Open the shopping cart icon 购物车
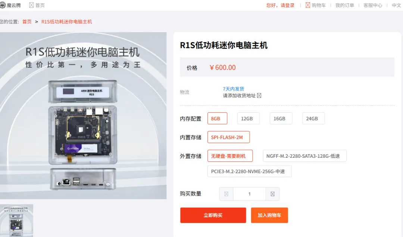The height and width of the screenshot is (237, 403). [x=307, y=5]
